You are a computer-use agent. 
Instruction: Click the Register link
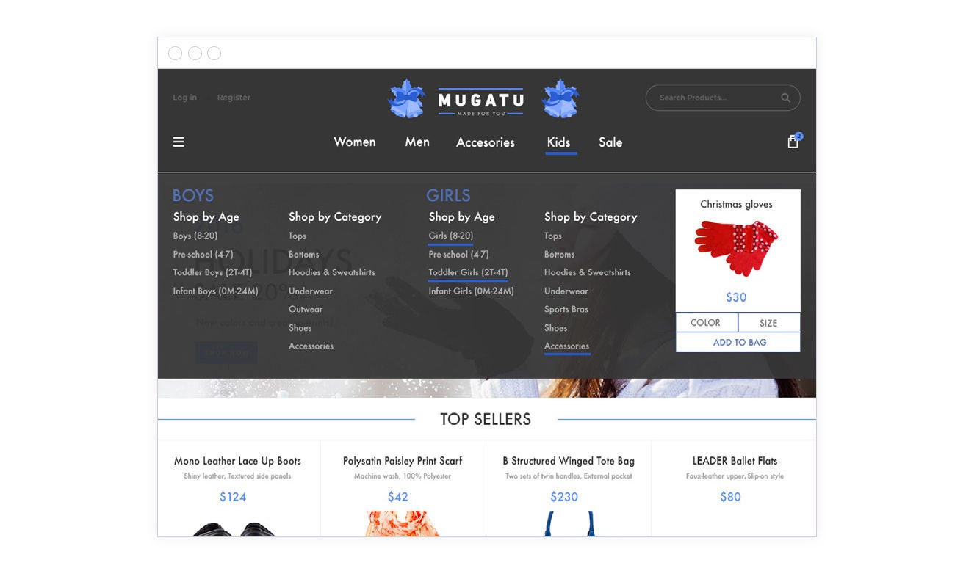(x=234, y=98)
